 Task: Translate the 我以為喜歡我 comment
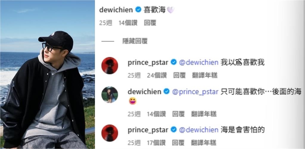click(x=205, y=75)
